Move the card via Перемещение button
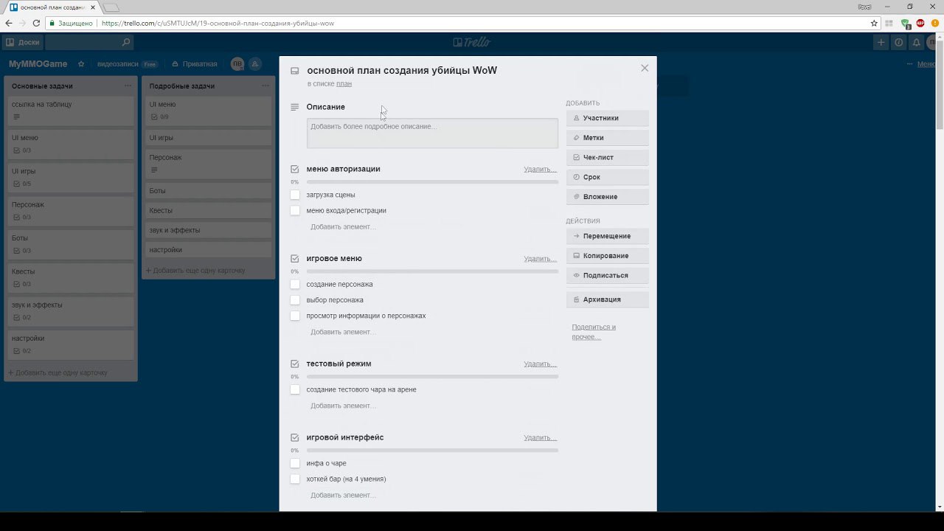 [608, 236]
